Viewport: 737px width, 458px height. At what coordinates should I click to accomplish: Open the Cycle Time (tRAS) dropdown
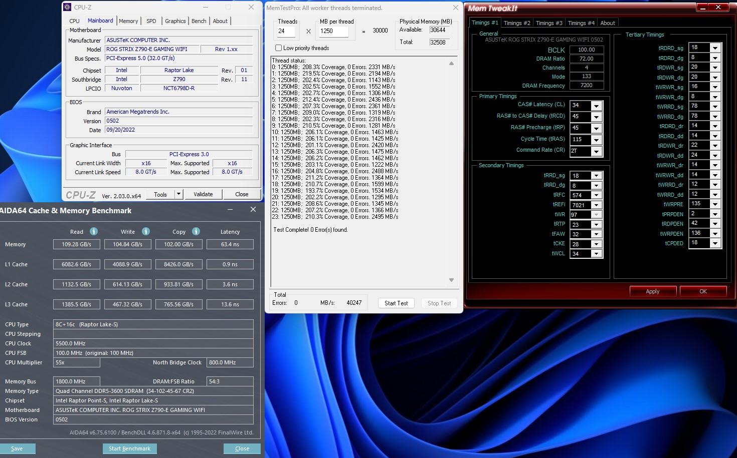point(596,140)
